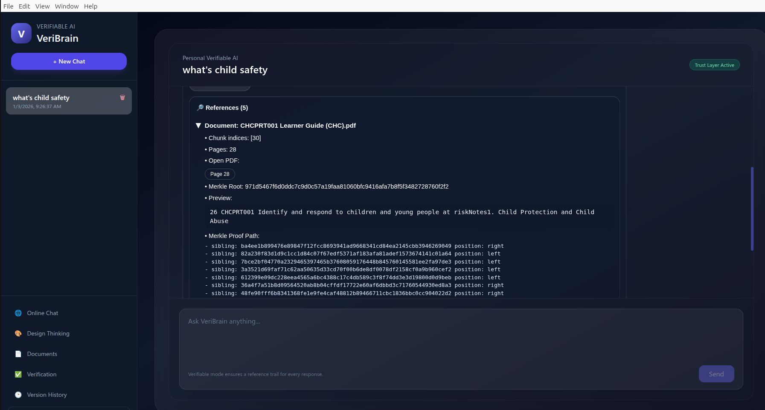Click the trash icon on the chat entry
The height and width of the screenshot is (410, 765).
point(122,97)
